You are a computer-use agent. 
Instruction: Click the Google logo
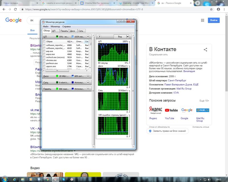pyautogui.click(x=13, y=20)
